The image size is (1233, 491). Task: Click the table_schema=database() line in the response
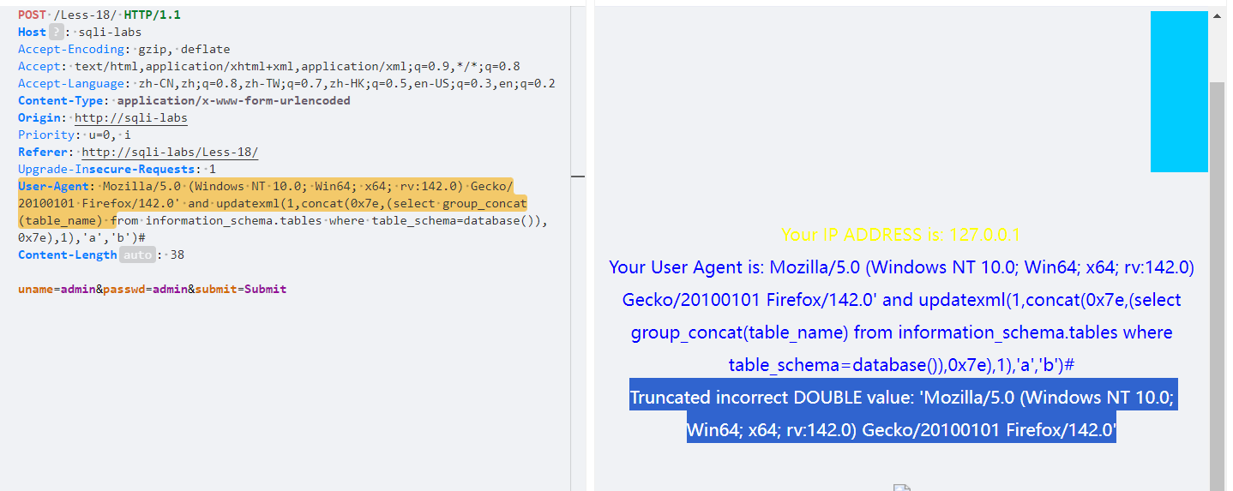pyautogui.click(x=901, y=364)
